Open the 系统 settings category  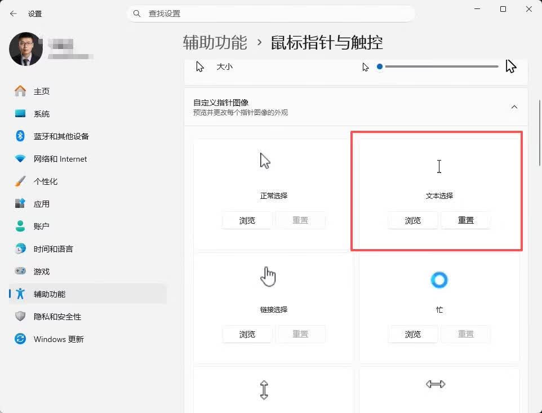[88, 114]
